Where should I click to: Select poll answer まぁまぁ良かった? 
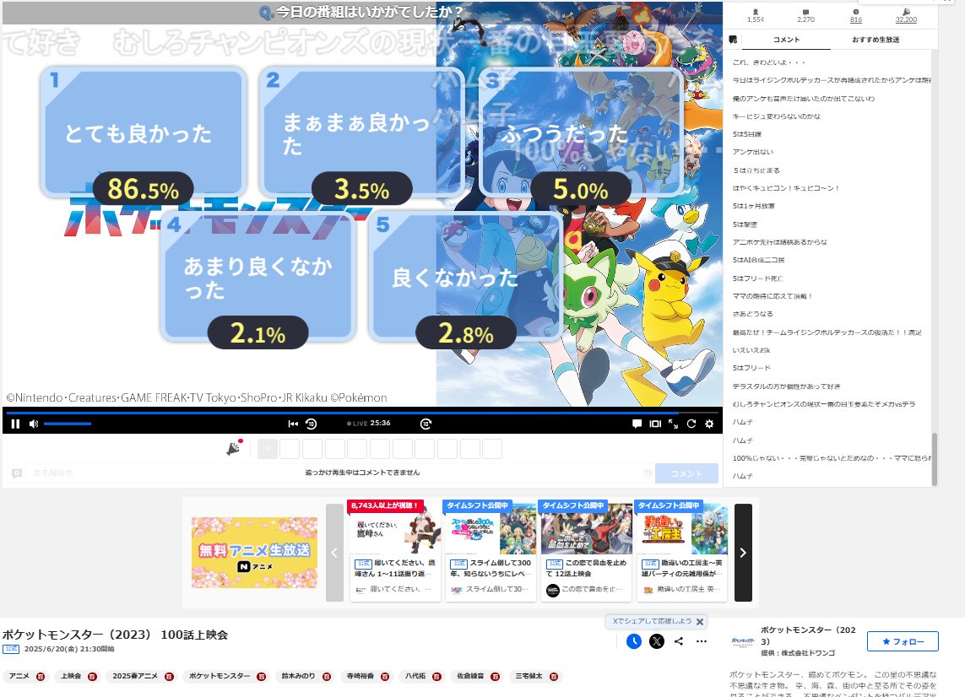pyautogui.click(x=362, y=132)
